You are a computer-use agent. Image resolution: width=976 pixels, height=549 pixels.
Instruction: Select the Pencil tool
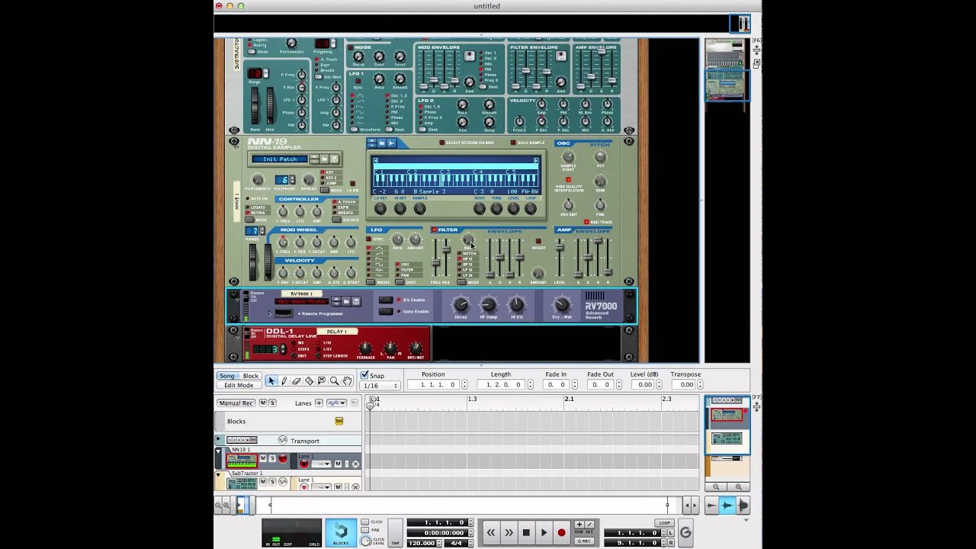(x=284, y=380)
